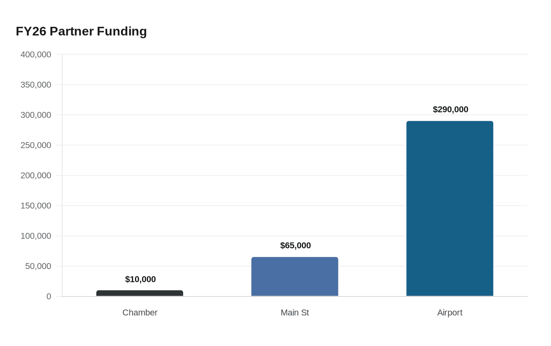The width and height of the screenshot is (551, 346).
Task: Click the 300,000 y-axis tick label
Action: tap(36, 115)
